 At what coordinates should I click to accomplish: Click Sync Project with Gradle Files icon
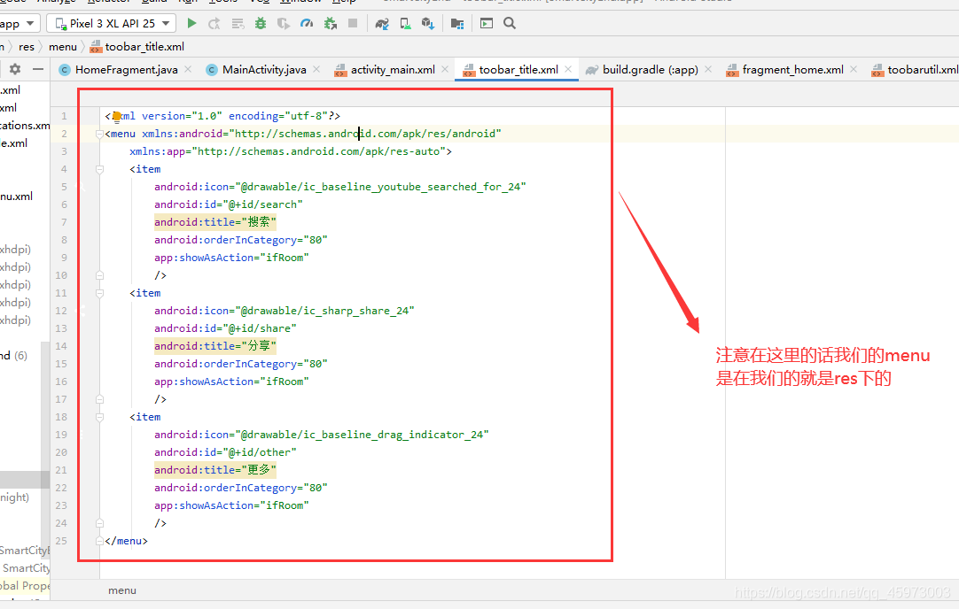pyautogui.click(x=382, y=24)
